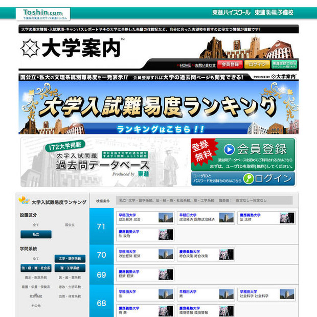The height and width of the screenshot is (317, 317).
Task: Enable the 医・歯・薬系統 filter
Action: click(x=70, y=278)
